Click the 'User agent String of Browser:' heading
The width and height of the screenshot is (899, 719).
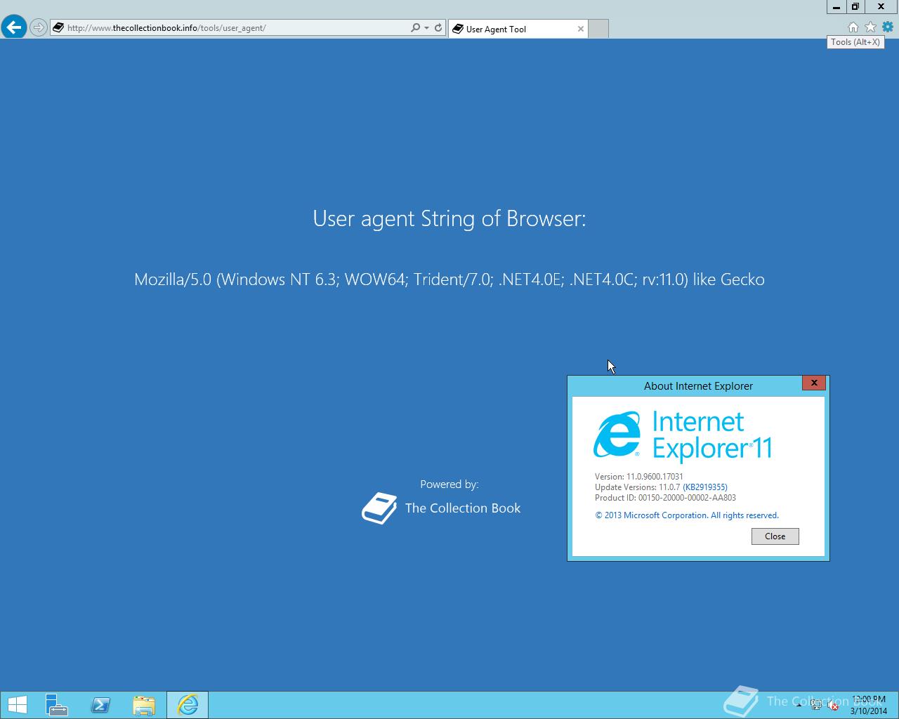[x=449, y=218]
